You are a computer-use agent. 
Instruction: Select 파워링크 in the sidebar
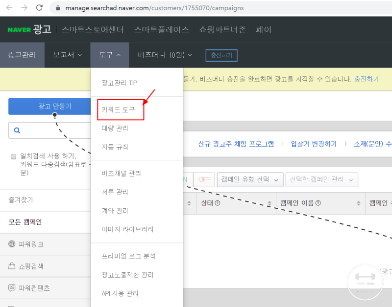click(x=31, y=244)
